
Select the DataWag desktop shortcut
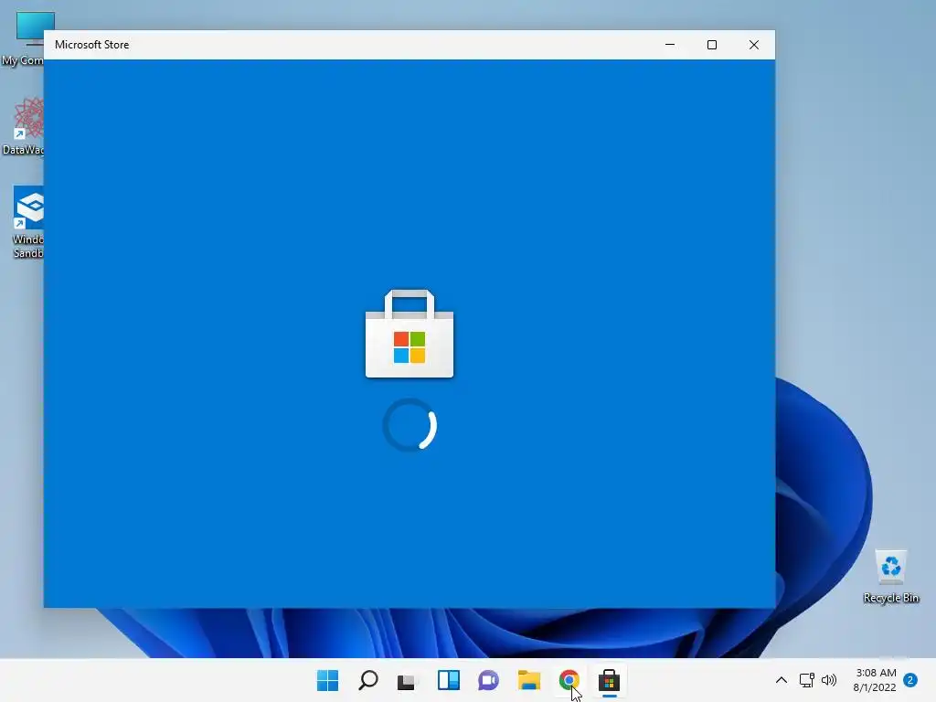(24, 126)
